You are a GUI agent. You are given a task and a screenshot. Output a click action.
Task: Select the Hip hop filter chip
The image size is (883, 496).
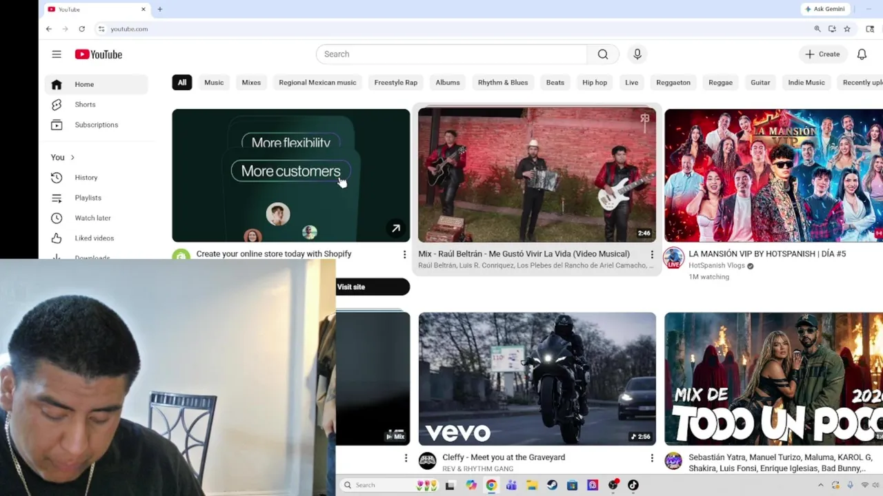[595, 83]
